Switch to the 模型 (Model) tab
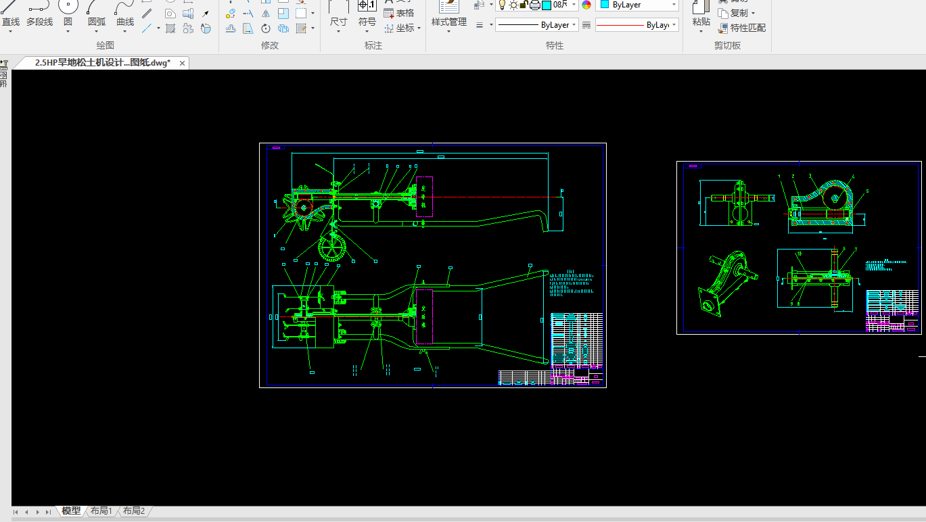926x522 pixels. click(x=71, y=511)
